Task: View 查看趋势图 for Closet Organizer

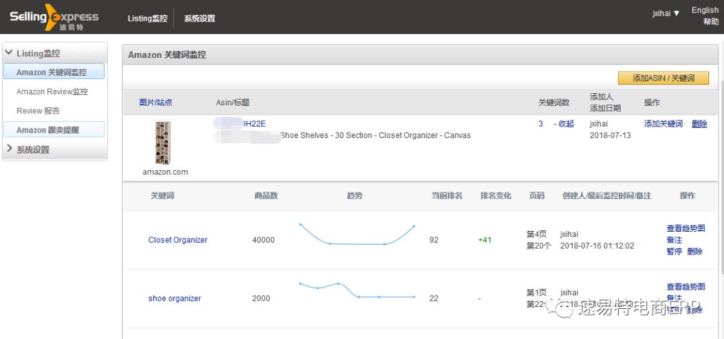Action: tap(686, 228)
